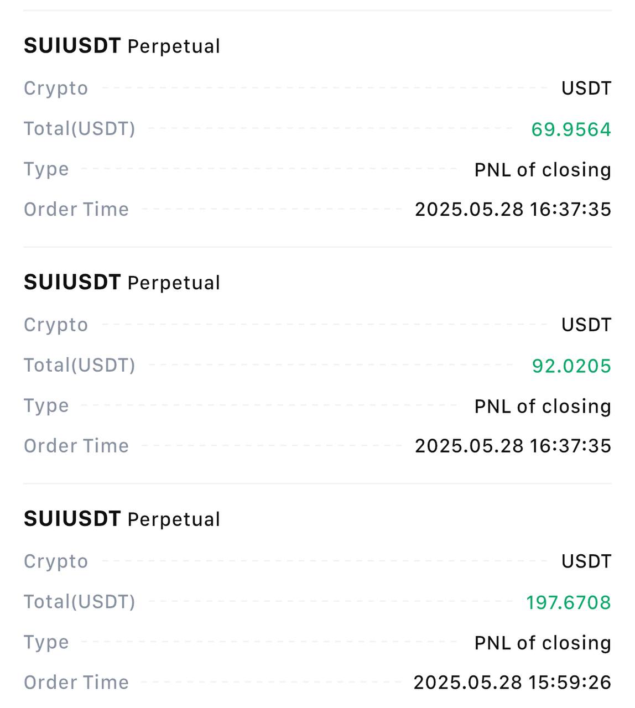This screenshot has width=635, height=708.
Task: Tap order time of the 92.0205 record
Action: point(513,446)
